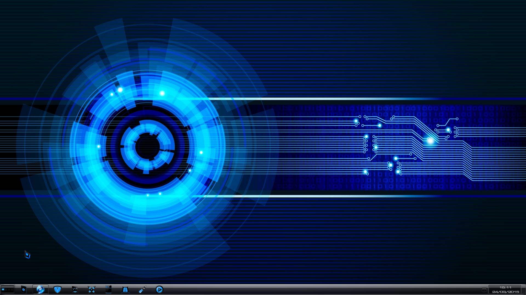Start the media player play icon
The image size is (526, 295).
coord(159,289)
